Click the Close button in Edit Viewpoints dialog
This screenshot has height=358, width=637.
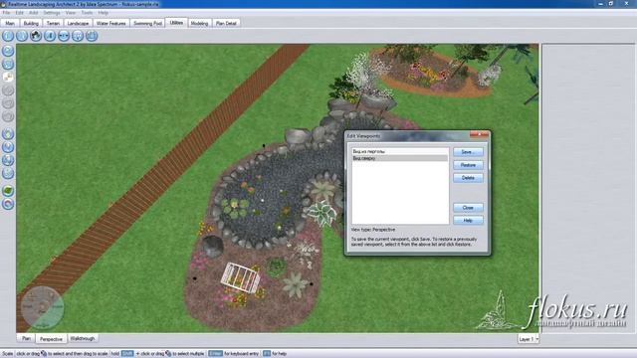point(468,208)
